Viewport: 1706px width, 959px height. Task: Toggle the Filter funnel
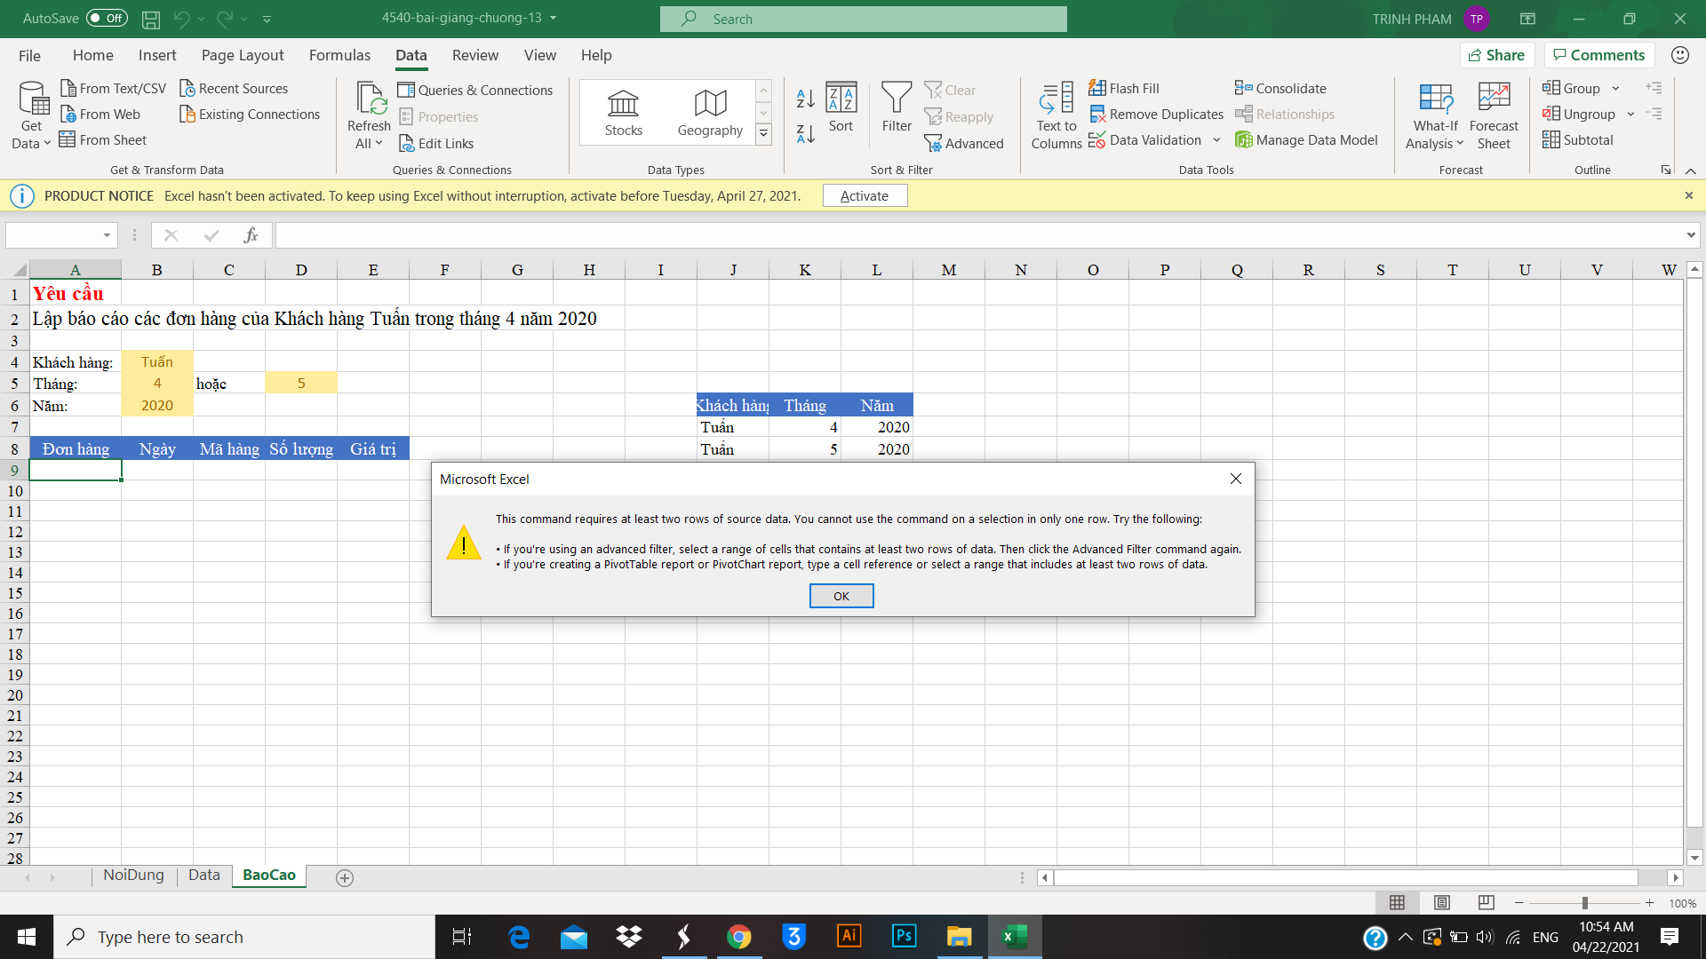pyautogui.click(x=897, y=107)
